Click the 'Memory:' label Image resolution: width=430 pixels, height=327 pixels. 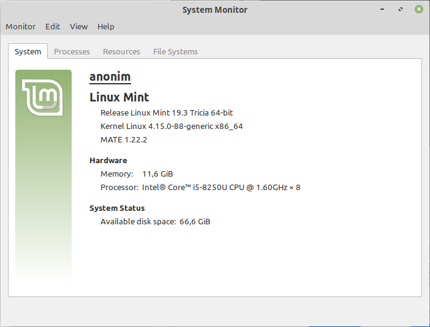(x=117, y=174)
